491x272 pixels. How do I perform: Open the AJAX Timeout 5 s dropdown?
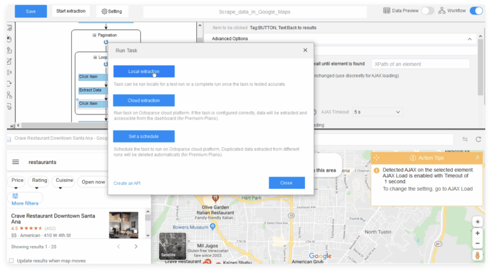tap(378, 112)
